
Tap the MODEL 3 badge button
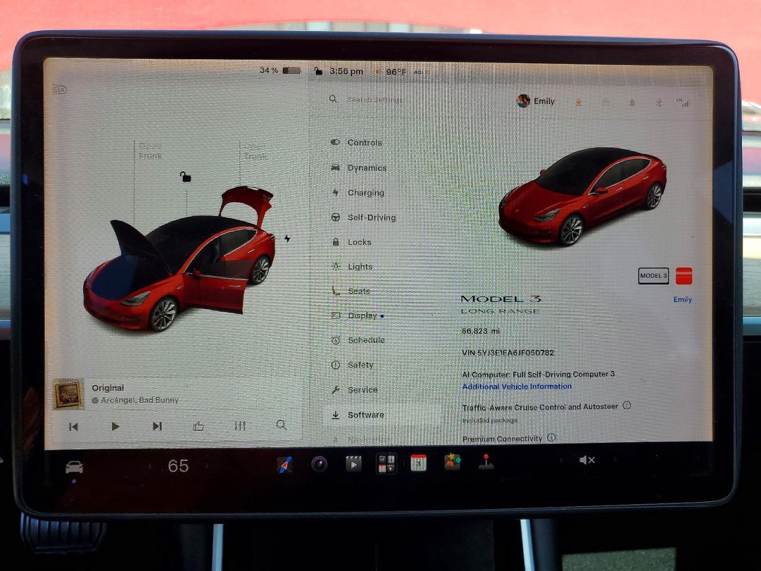click(653, 275)
